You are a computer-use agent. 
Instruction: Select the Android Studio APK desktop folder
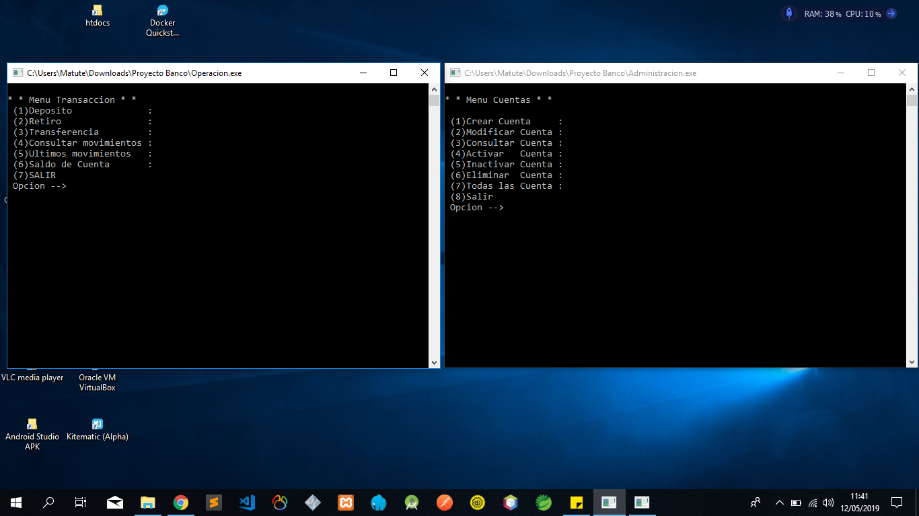point(32,434)
